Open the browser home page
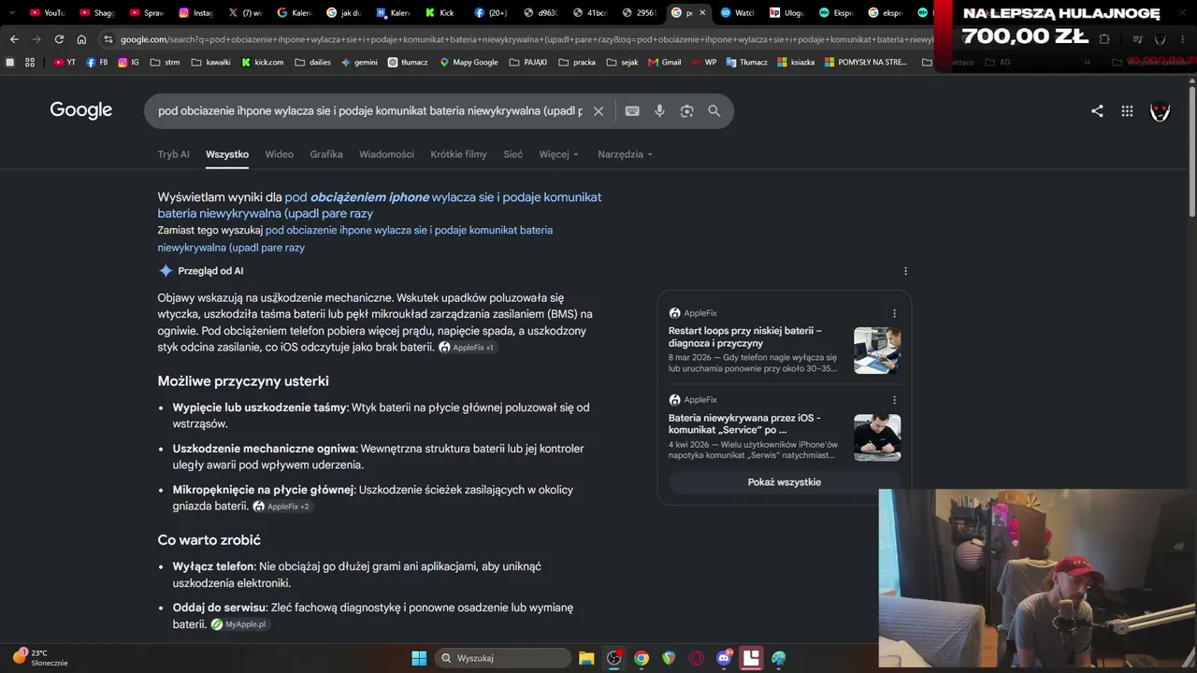 (x=81, y=39)
